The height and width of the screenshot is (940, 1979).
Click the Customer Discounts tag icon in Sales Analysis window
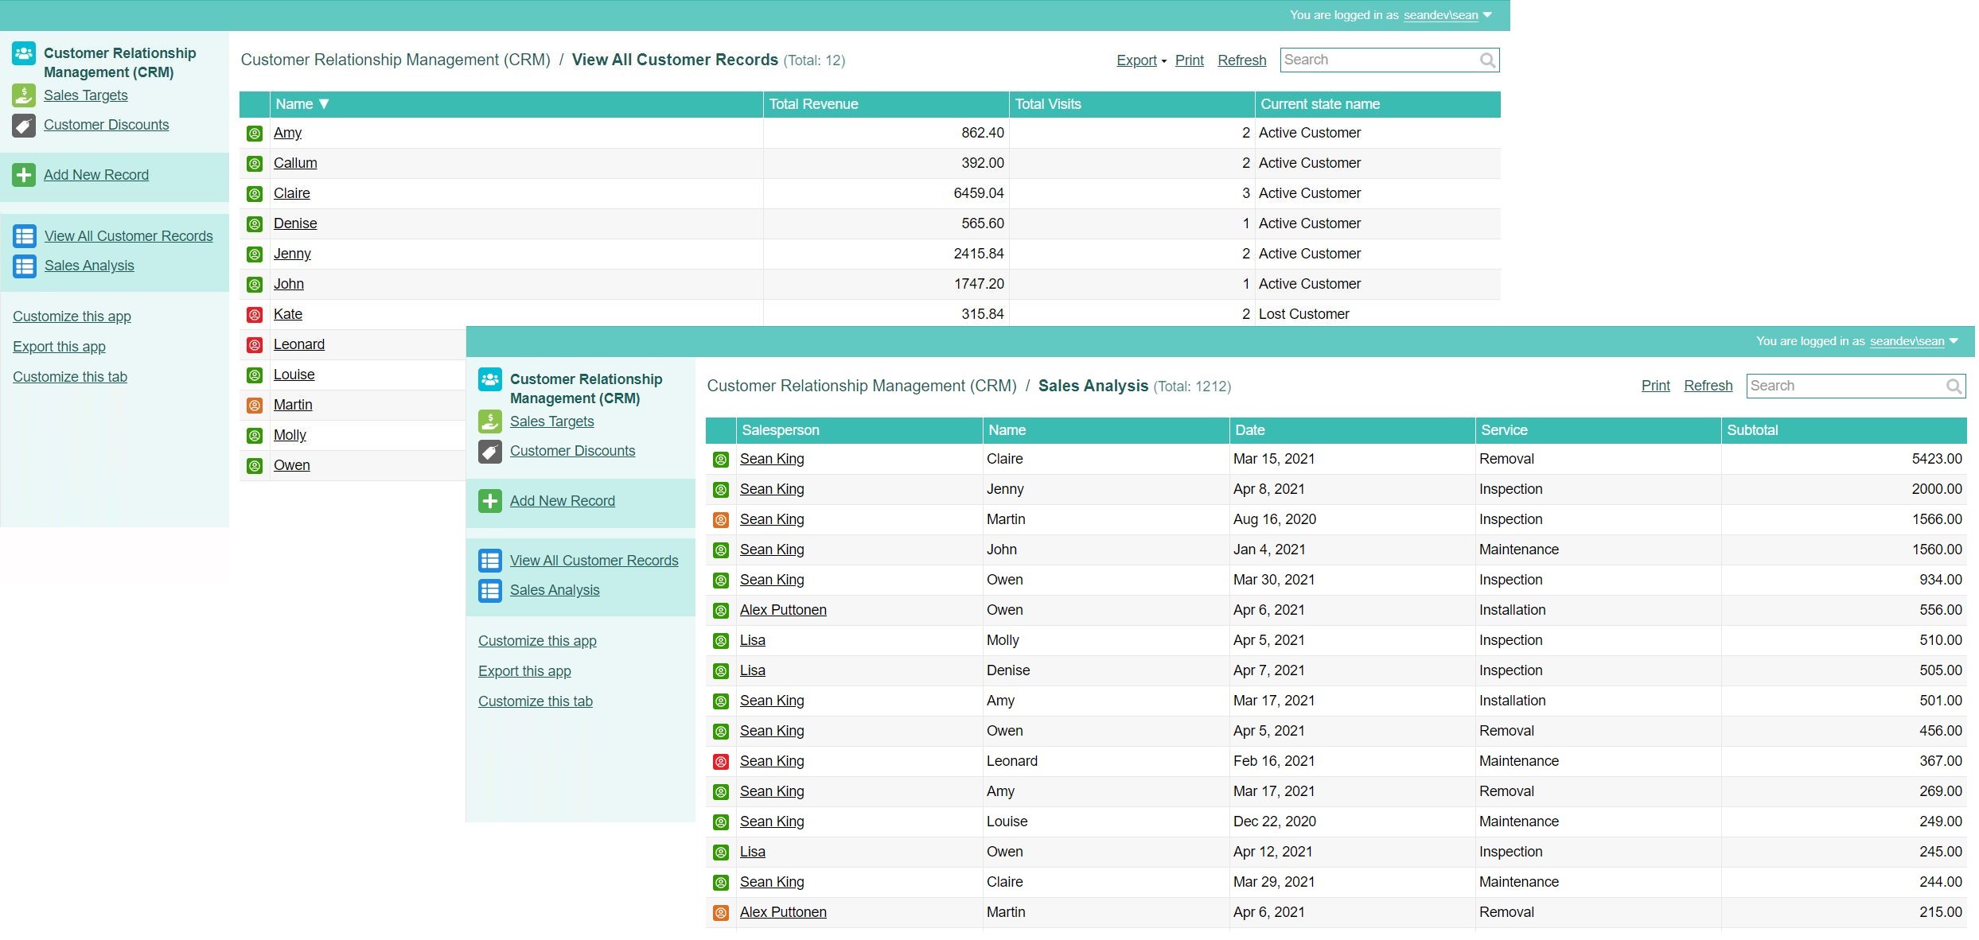click(x=490, y=452)
